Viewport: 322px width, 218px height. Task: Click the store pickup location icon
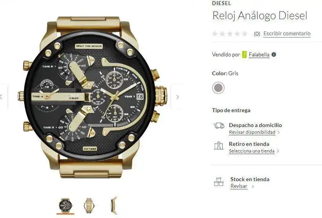[219, 145]
